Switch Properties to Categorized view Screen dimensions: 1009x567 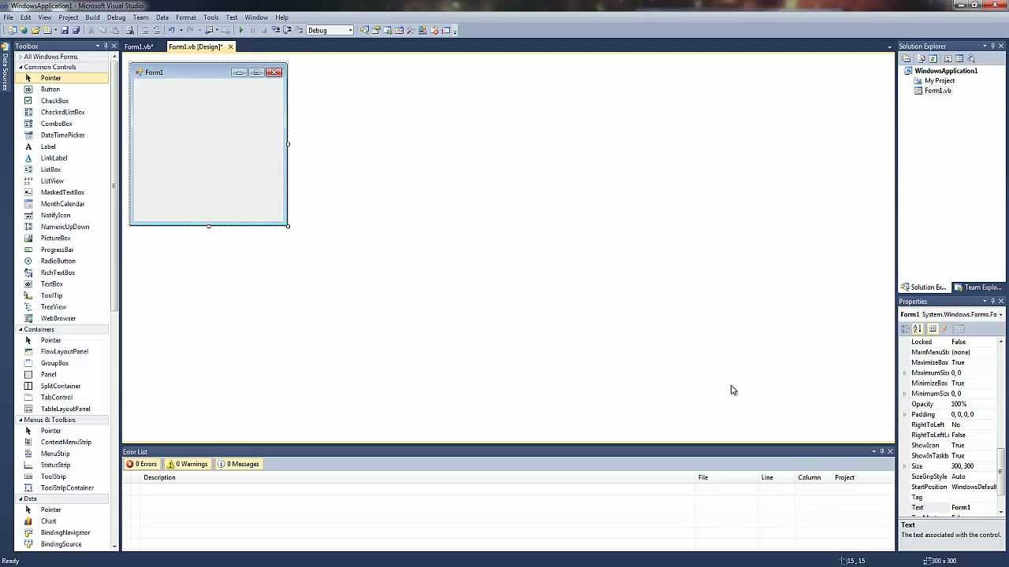[x=906, y=328]
